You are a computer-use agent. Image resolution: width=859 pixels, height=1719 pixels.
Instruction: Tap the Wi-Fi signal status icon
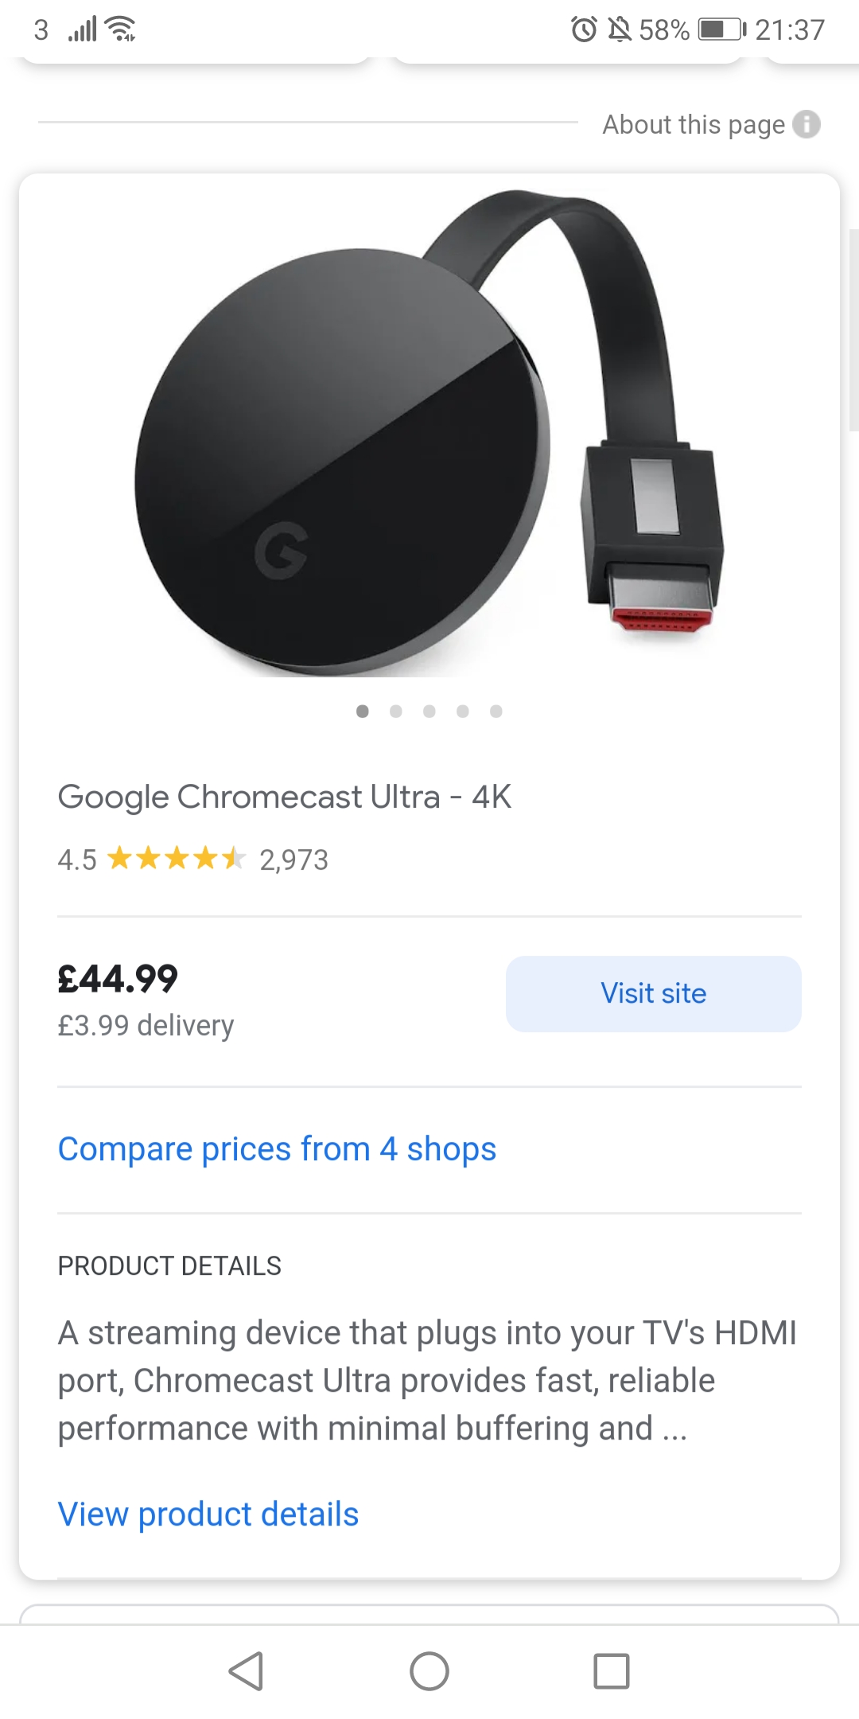click(120, 29)
